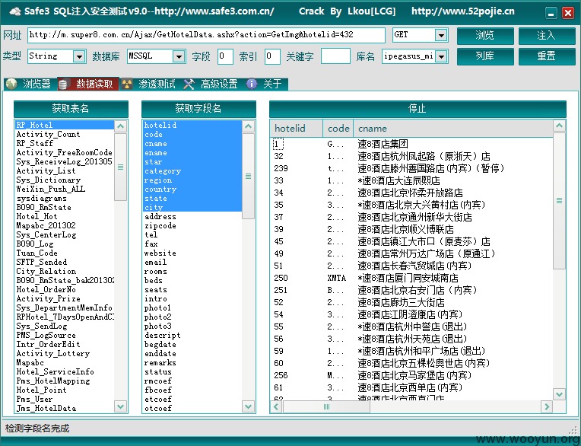581x446 pixels.
Task: Select the Hotel_Hot table
Action: pyautogui.click(x=65, y=216)
